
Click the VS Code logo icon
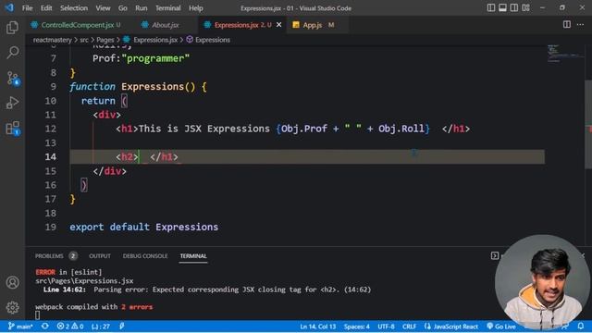pyautogui.click(x=9, y=8)
